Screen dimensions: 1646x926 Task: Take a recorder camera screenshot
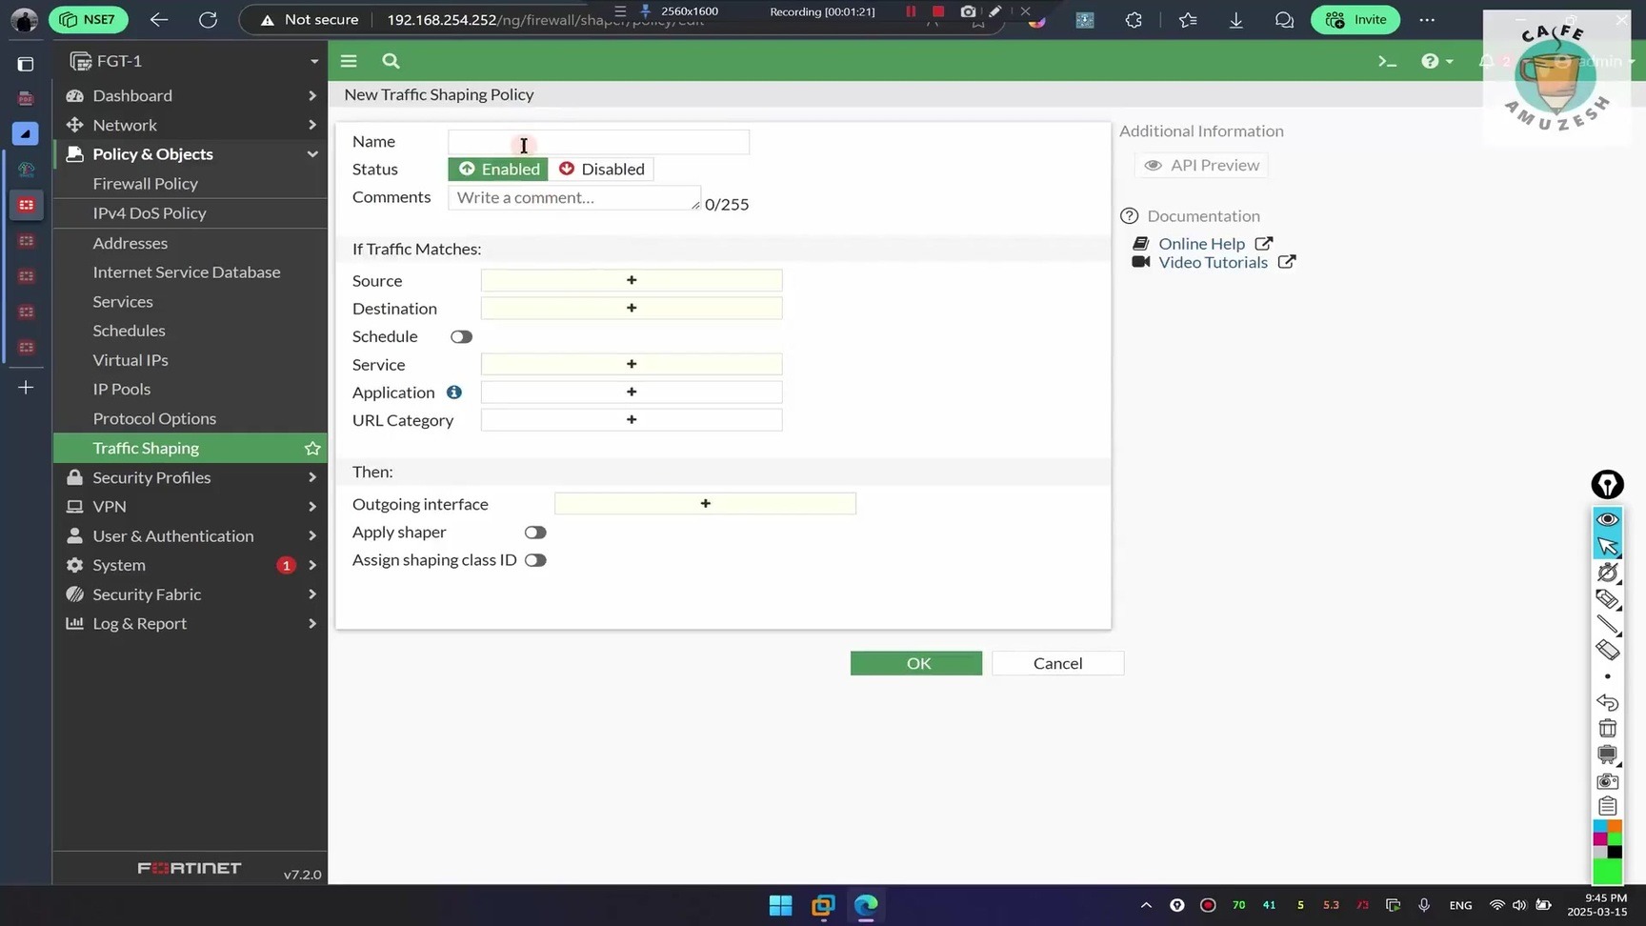click(968, 11)
